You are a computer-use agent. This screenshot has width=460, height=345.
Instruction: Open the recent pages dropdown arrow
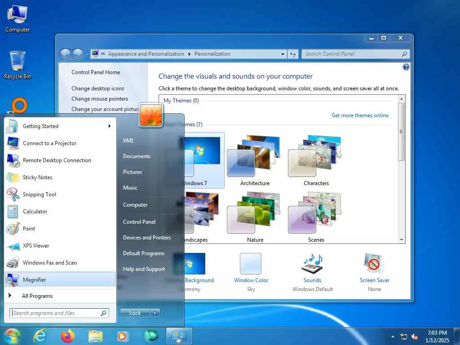(x=87, y=54)
